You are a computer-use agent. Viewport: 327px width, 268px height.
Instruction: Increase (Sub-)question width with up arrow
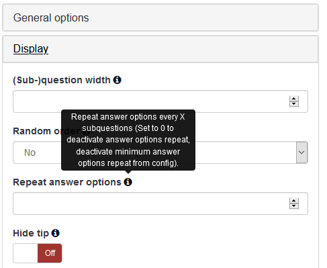click(294, 99)
